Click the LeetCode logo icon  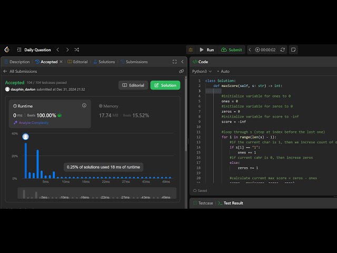(7, 50)
